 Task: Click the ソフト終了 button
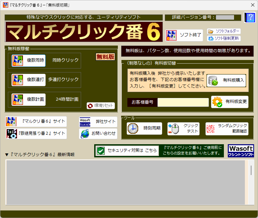coord(184,35)
